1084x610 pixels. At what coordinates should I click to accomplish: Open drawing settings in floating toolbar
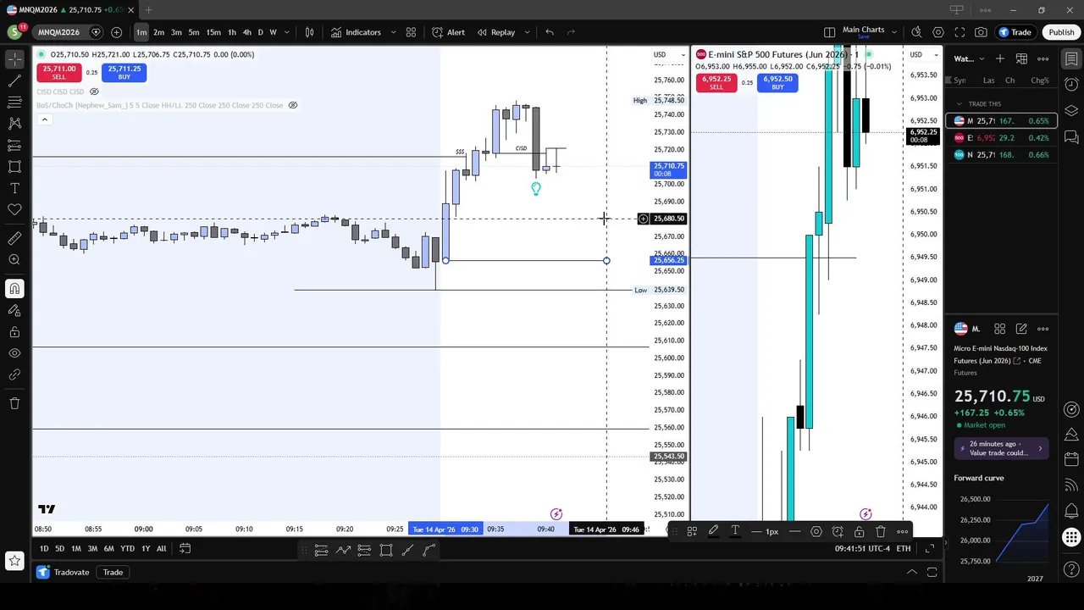pyautogui.click(x=816, y=531)
